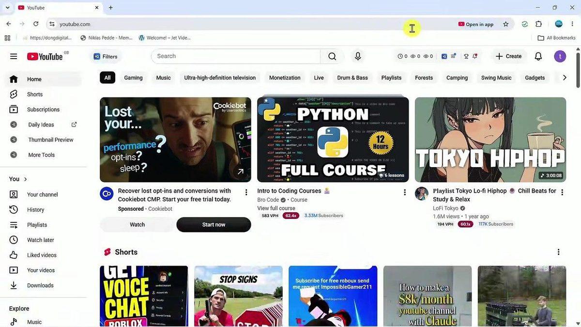The height and width of the screenshot is (327, 581).
Task: Select Ultra-high-definition television chip
Action: pos(220,78)
